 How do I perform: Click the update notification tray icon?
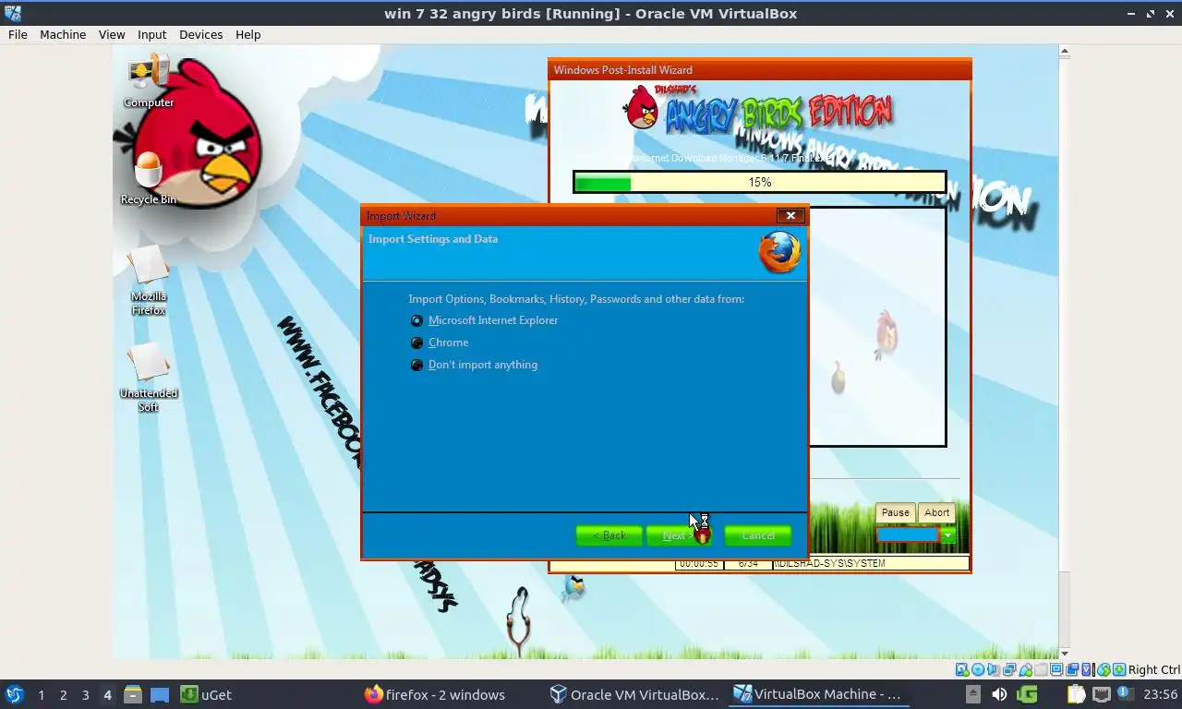click(1125, 694)
